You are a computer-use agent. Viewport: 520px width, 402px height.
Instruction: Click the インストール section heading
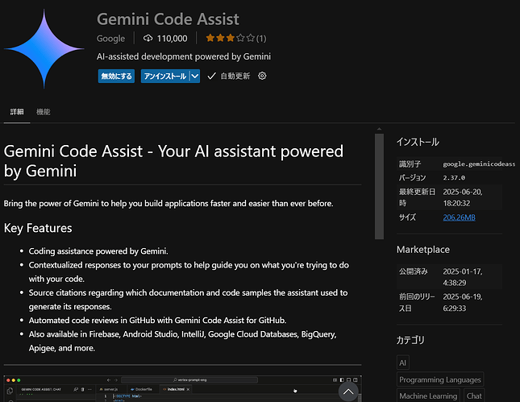coord(418,142)
